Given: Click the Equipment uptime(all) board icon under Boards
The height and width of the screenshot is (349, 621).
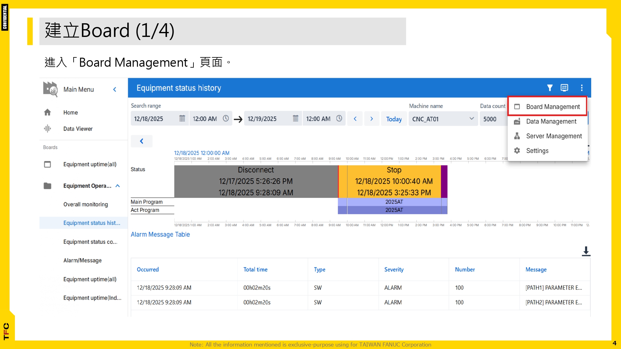Looking at the screenshot, I should [x=47, y=164].
